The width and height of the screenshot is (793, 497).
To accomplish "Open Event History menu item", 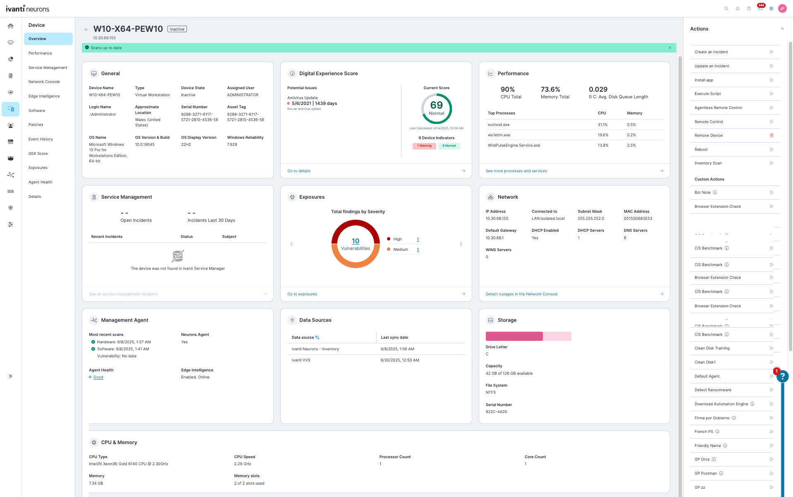I will 41,139.
